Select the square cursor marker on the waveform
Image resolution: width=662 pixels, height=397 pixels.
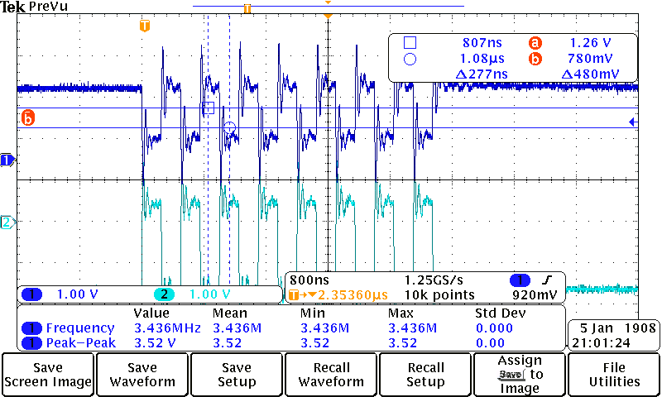coord(209,108)
